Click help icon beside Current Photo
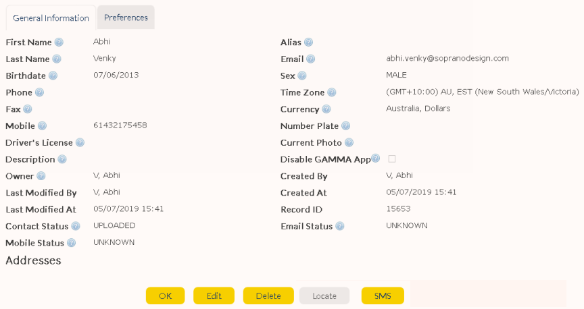Viewport: 584px width, 309px height. coord(349,142)
